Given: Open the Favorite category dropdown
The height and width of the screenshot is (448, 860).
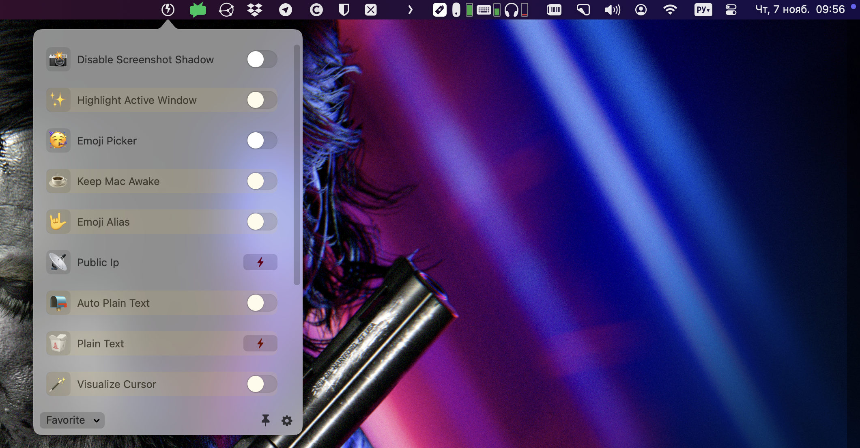Looking at the screenshot, I should (x=72, y=420).
